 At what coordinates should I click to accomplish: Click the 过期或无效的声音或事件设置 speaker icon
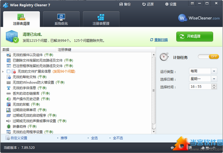tap(9, 121)
